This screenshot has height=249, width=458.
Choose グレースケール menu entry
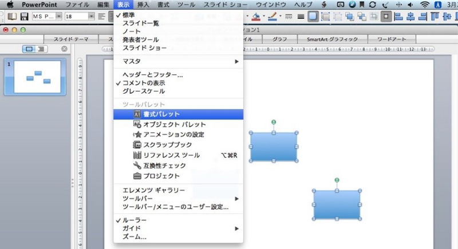178,91
